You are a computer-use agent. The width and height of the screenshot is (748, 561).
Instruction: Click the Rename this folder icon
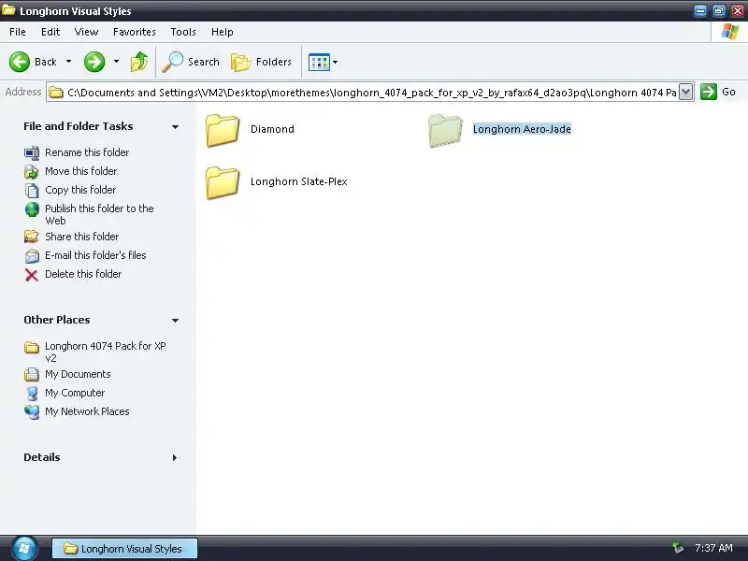click(32, 152)
